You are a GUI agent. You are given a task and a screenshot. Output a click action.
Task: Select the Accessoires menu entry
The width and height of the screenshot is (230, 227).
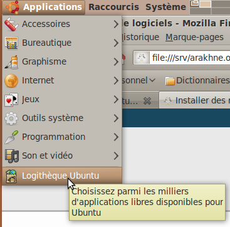(62, 24)
